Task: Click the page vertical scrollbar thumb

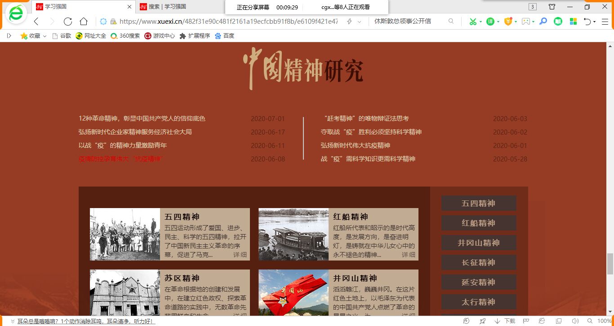Action: pos(610,264)
